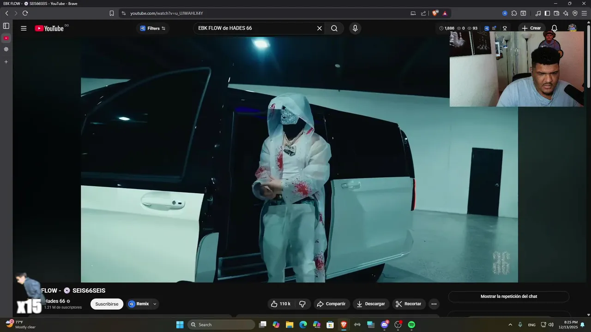Open Discord from taskbar

click(x=385, y=325)
